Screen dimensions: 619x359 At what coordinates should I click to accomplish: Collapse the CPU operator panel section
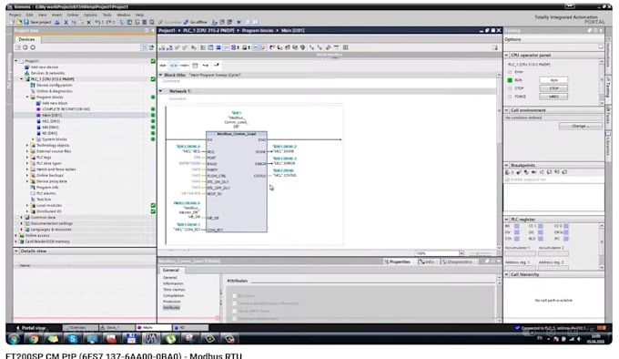click(x=506, y=56)
